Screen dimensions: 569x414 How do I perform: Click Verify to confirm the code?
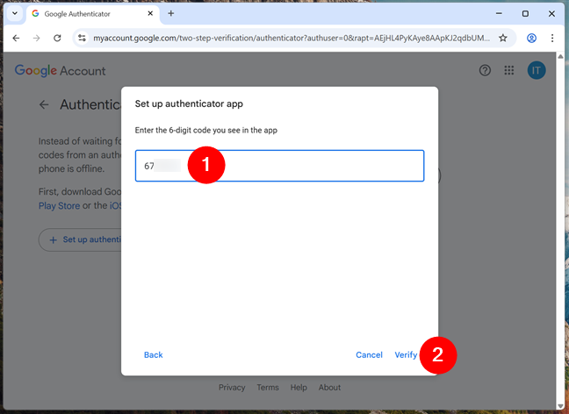(406, 355)
